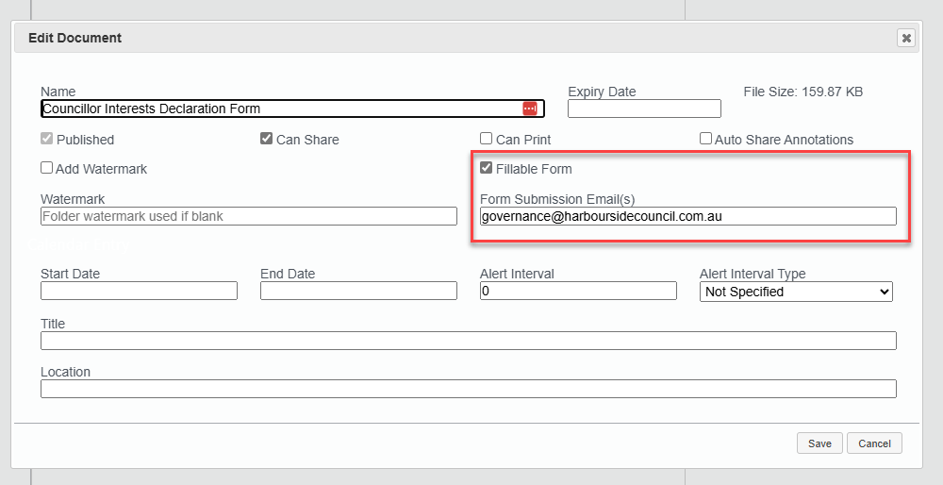Disable the Fillable Form checkbox
The image size is (943, 485).
pyautogui.click(x=487, y=168)
